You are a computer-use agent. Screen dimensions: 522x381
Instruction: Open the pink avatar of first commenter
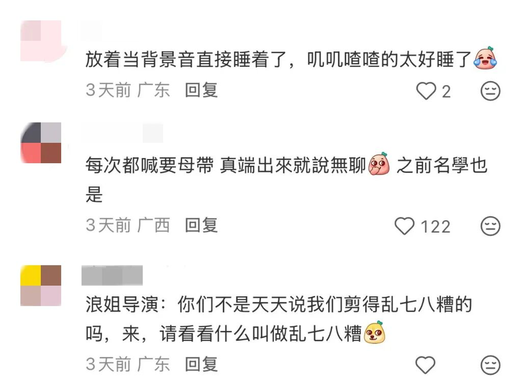(x=41, y=41)
